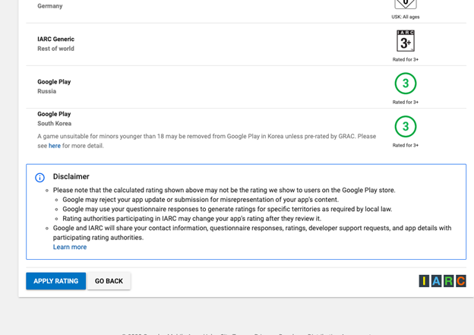
Task: Click the IARC 3+ rating badge
Action: (x=406, y=41)
